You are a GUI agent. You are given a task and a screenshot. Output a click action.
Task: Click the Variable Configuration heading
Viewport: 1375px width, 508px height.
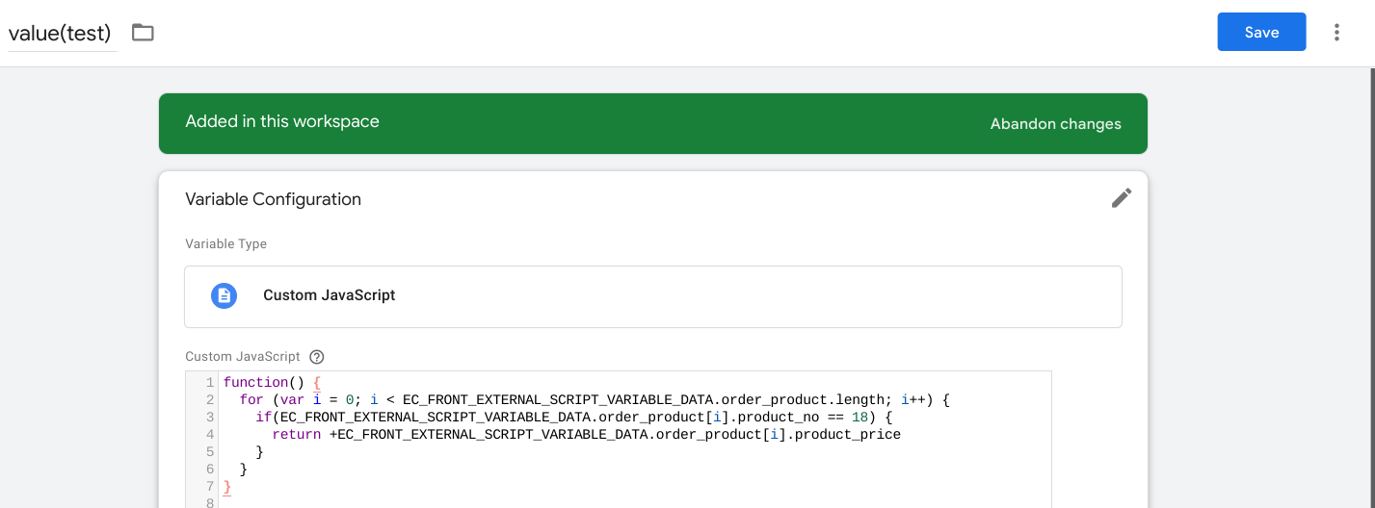[273, 199]
